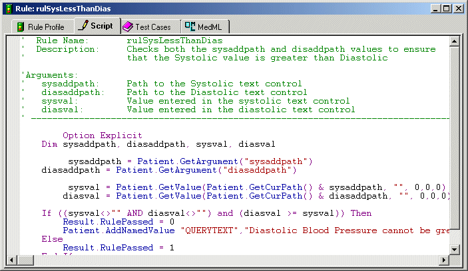Viewport: 468px width, 271px height.
Task: Click the traffic light icon on Rule Profile tab
Action: (x=20, y=27)
